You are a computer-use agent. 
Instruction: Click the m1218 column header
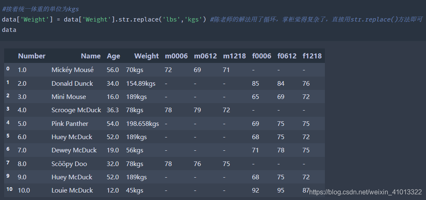[234, 56]
